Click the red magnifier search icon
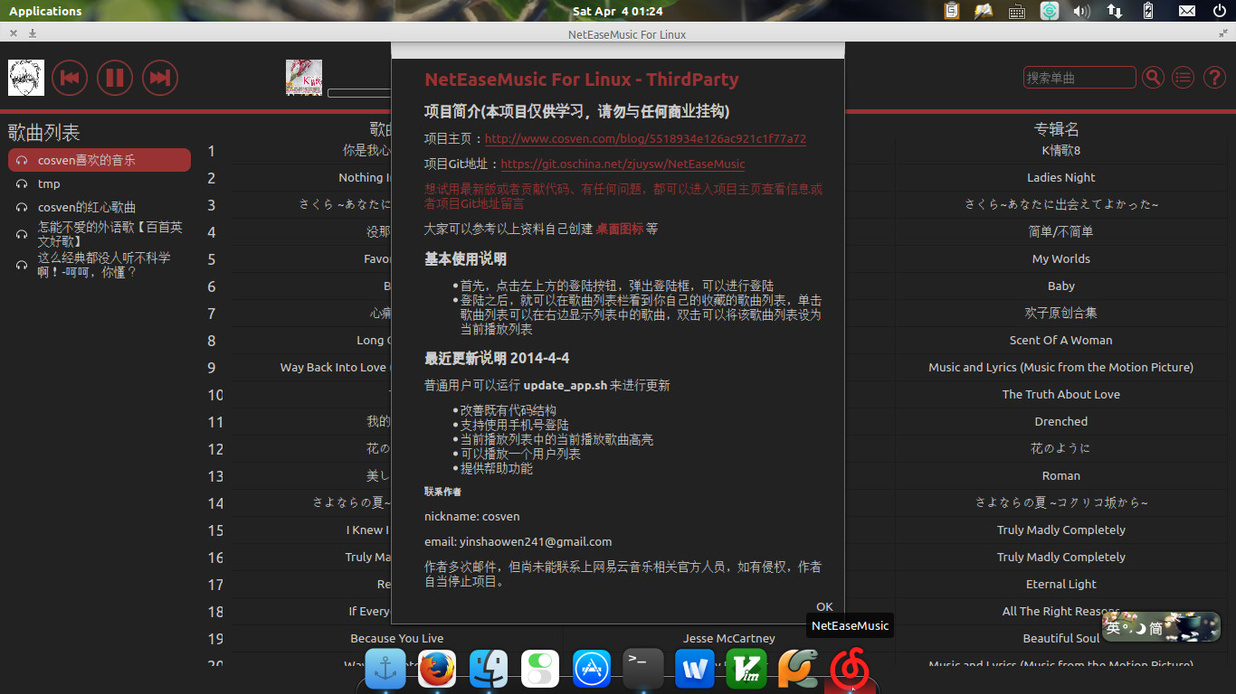1236x694 pixels. tap(1153, 78)
